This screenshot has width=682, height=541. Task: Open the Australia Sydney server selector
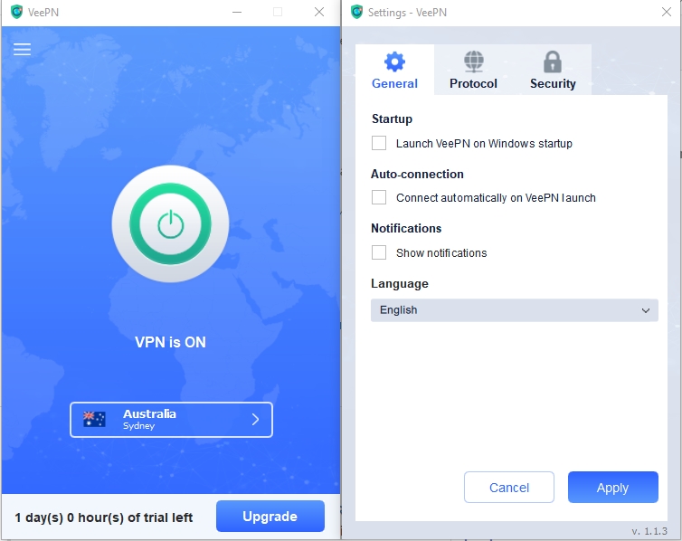171,420
